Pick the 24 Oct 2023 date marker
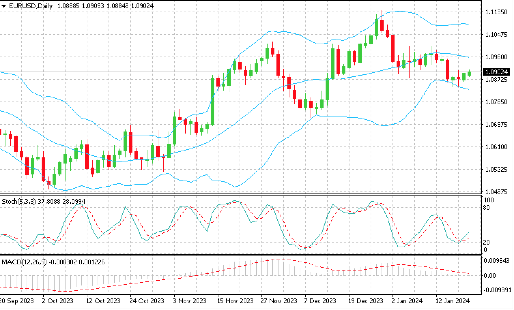The image size is (514, 310). [x=147, y=301]
